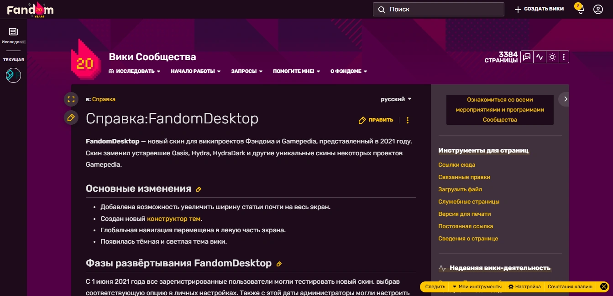The width and height of the screenshot is (613, 296).
Task: Open the Настройка gear in bottom toolbar
Action: [525, 286]
